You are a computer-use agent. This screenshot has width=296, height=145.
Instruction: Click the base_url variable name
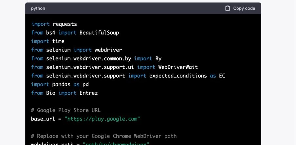pyautogui.click(x=43, y=119)
